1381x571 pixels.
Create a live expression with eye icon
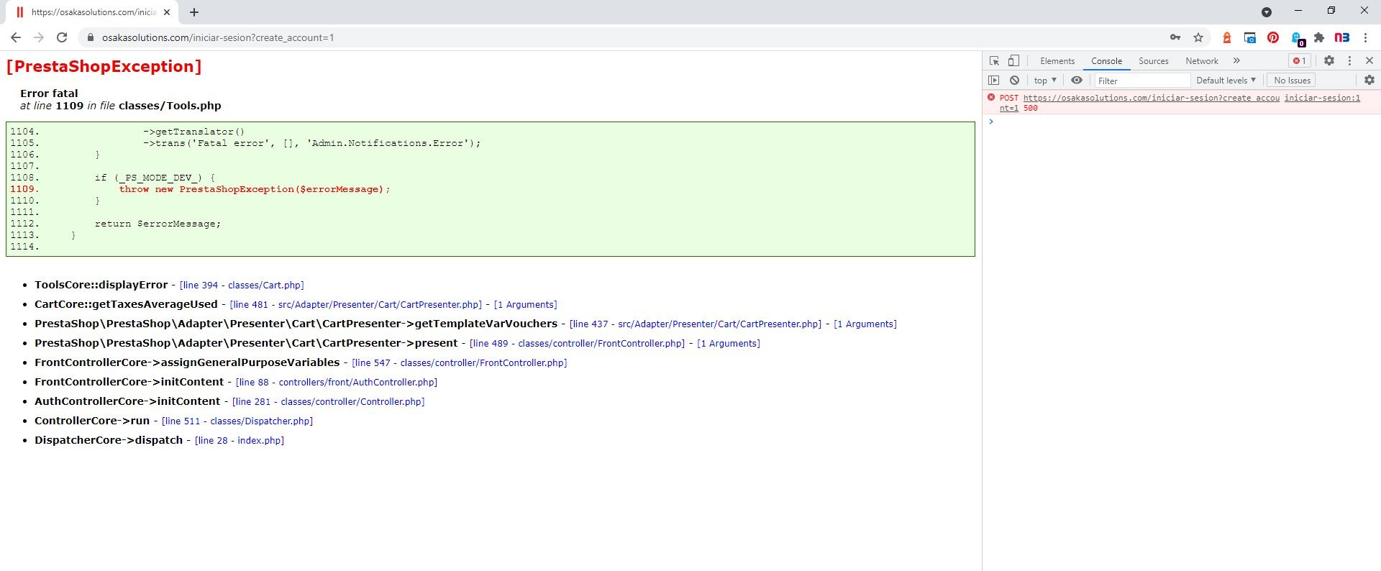(1077, 81)
